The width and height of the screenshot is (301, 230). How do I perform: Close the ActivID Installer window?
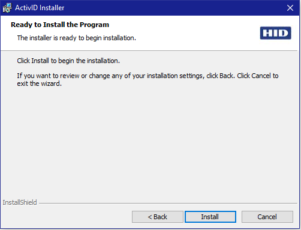(290, 8)
